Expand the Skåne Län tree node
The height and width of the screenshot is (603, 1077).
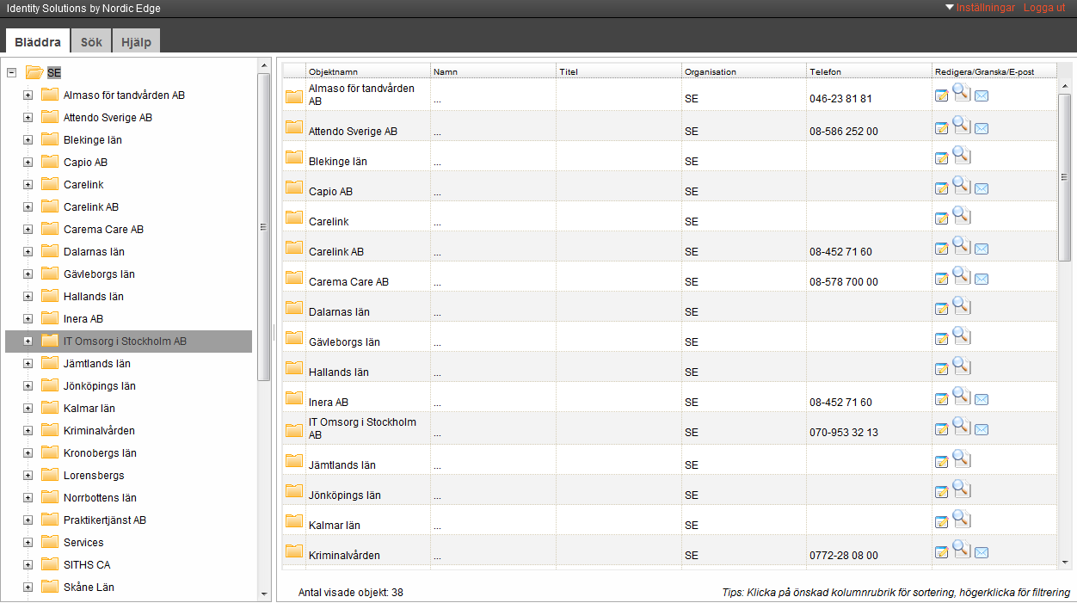pos(28,588)
